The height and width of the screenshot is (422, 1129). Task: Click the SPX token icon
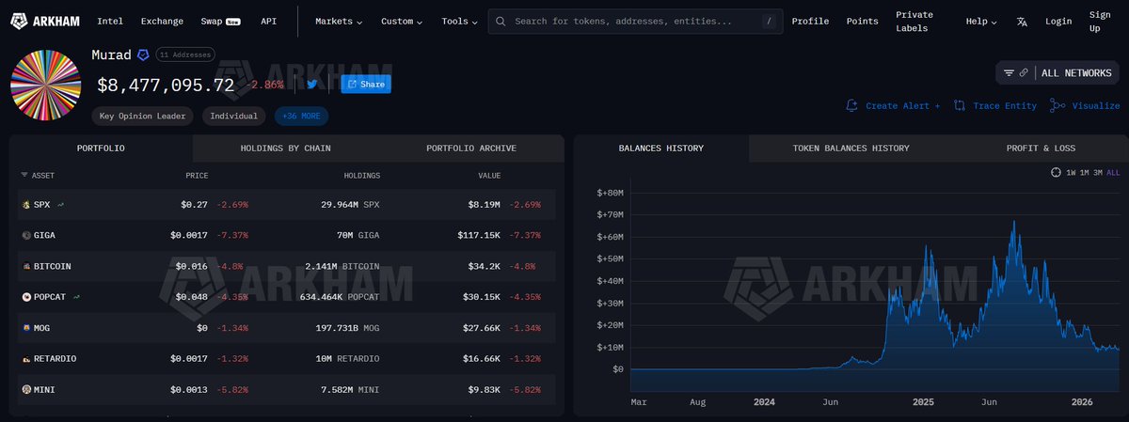[24, 204]
